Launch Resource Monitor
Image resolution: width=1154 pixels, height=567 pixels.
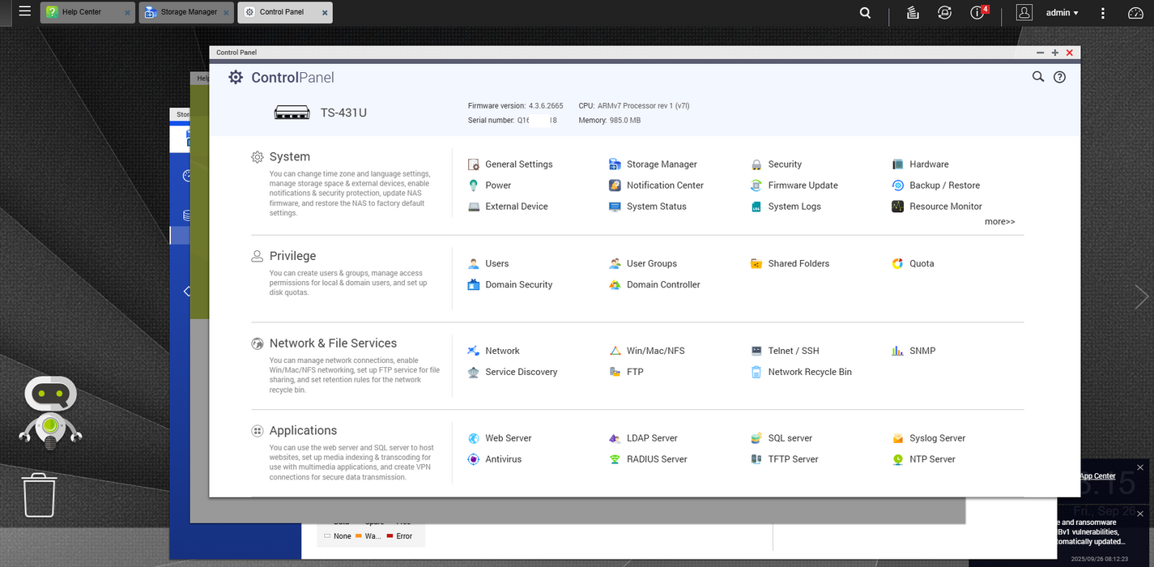click(x=944, y=207)
